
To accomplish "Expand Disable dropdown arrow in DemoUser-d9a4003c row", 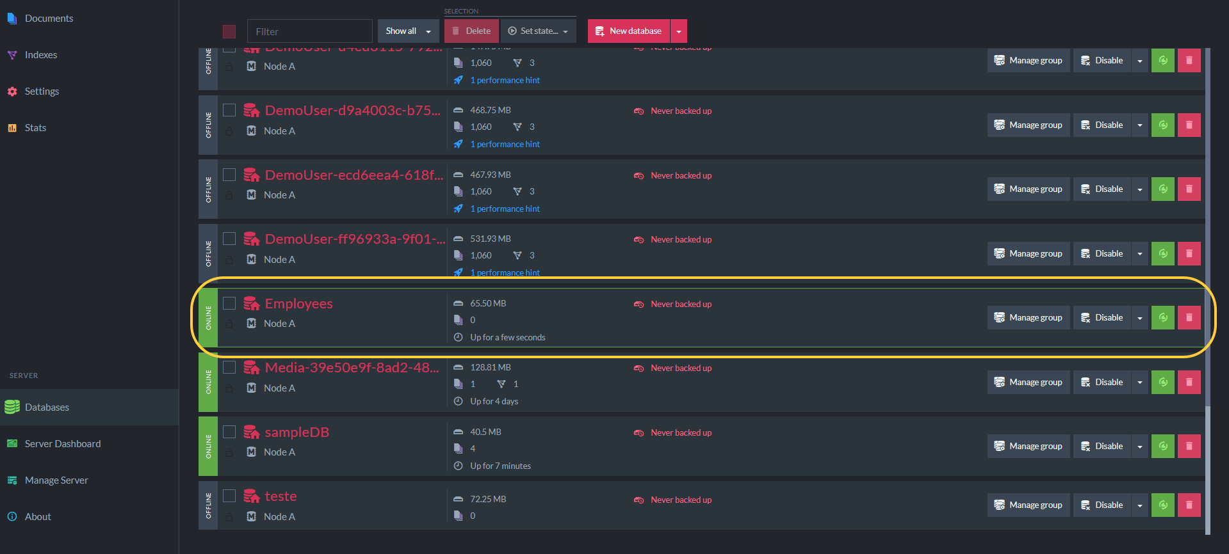I will [x=1140, y=125].
